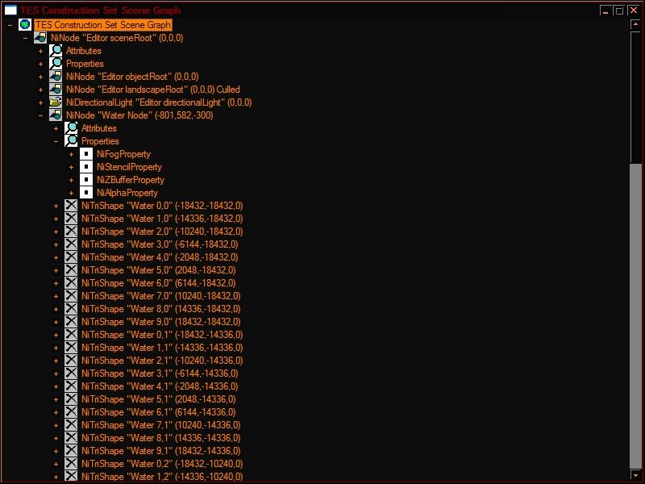Image resolution: width=645 pixels, height=484 pixels.
Task: Expand the NiAlphaProperty entry
Action: tap(71, 193)
